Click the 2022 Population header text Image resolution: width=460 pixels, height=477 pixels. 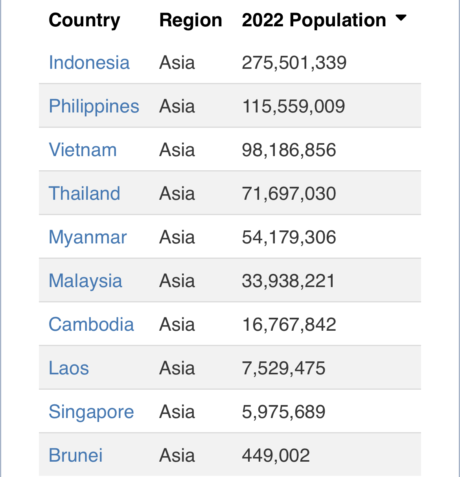[314, 20]
